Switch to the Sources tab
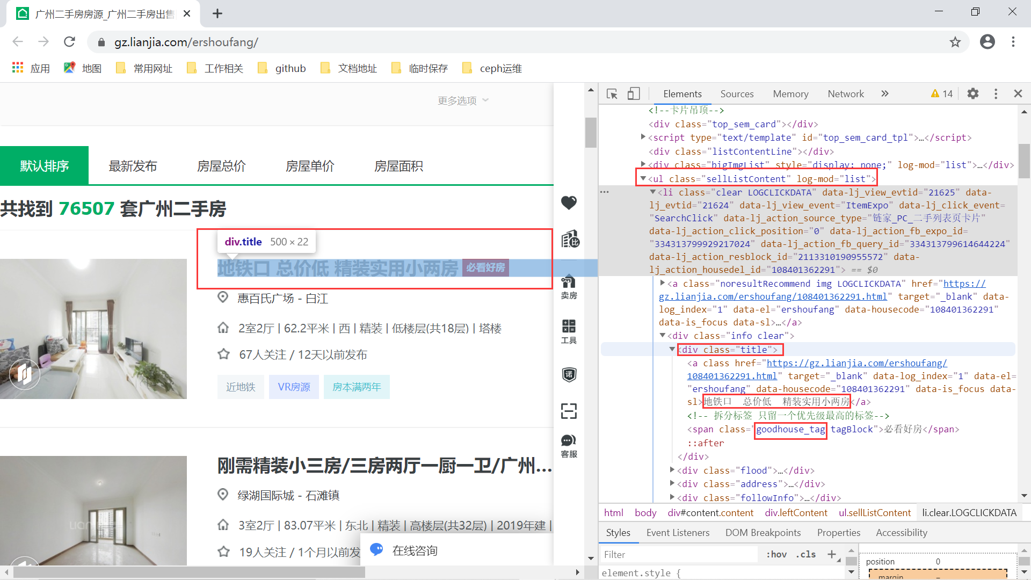This screenshot has width=1031, height=580. point(737,94)
